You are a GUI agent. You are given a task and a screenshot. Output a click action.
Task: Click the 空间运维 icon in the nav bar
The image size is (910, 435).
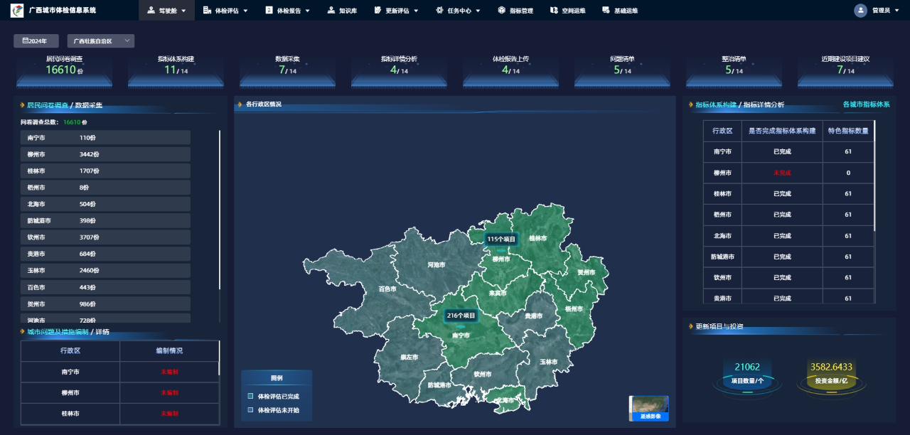(554, 11)
